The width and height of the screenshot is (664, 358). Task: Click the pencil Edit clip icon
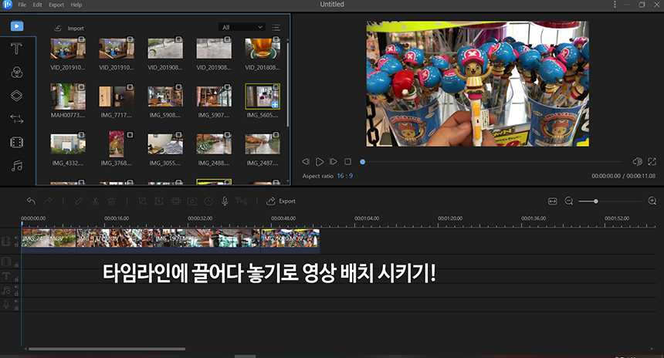pos(79,201)
